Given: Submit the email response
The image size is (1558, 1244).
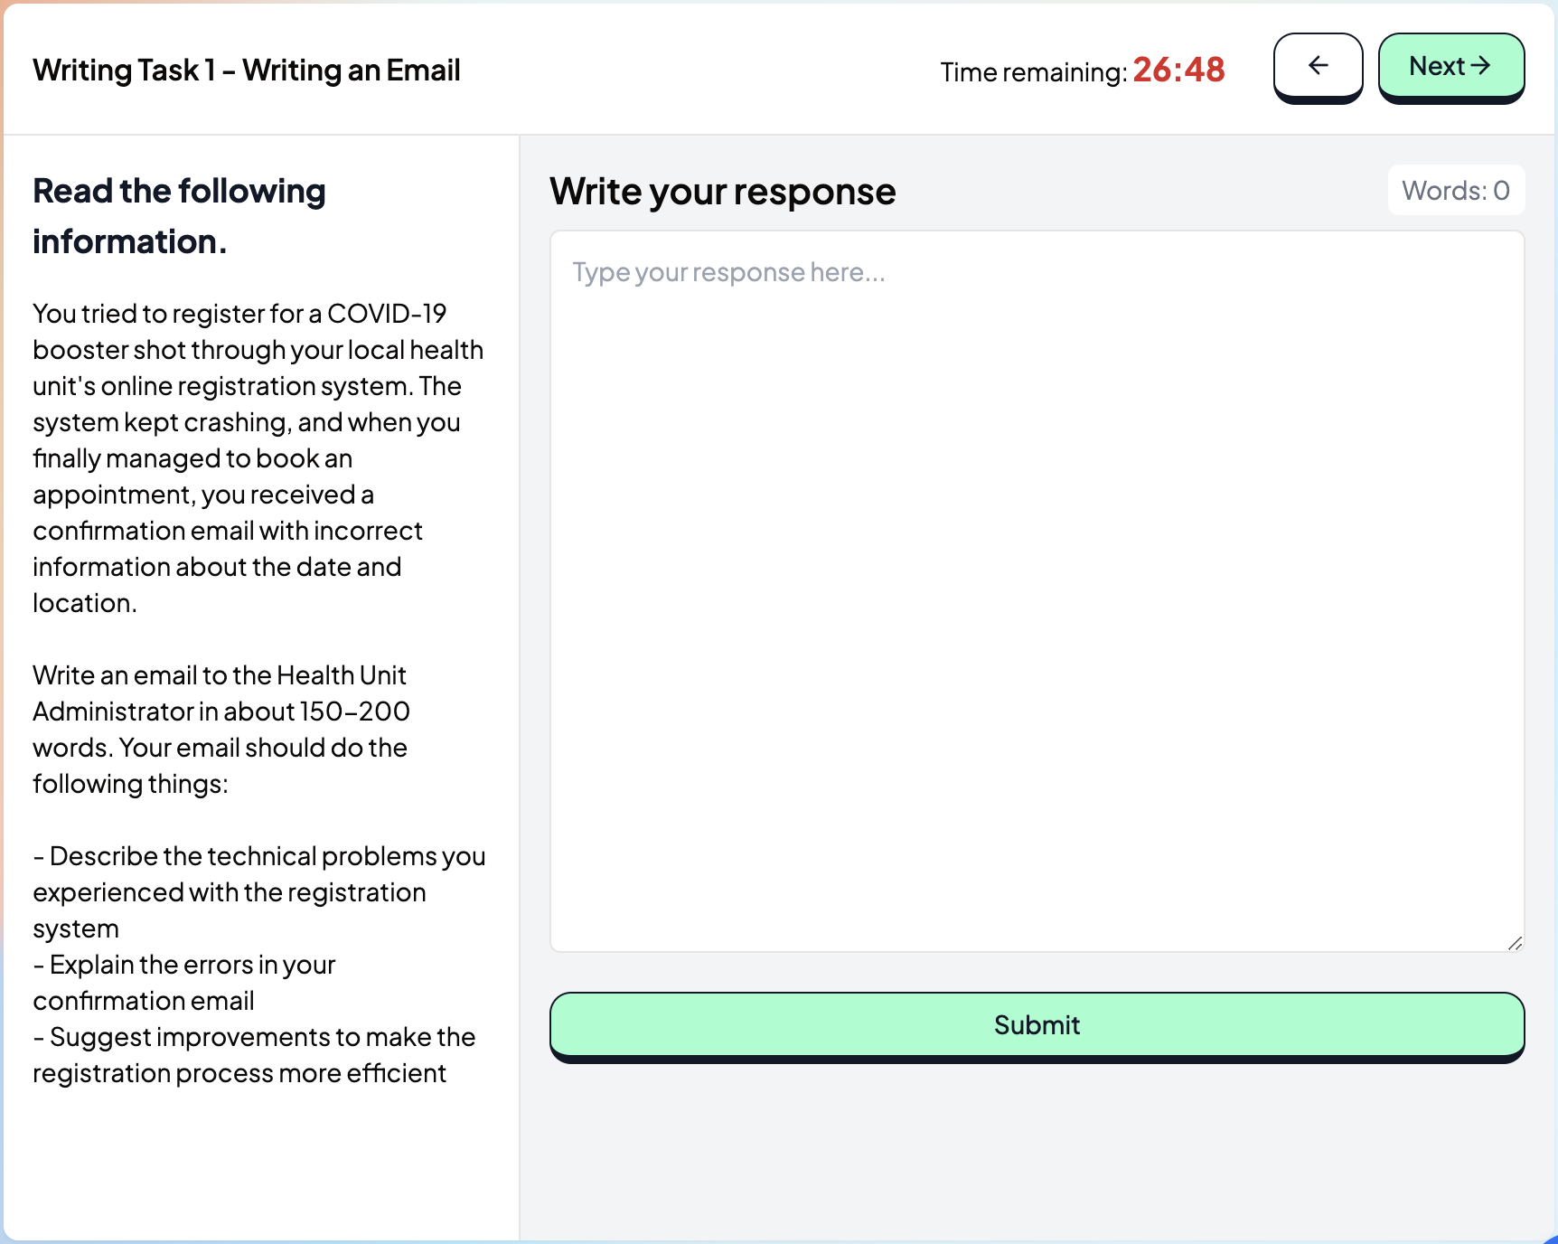Looking at the screenshot, I should [1037, 1025].
